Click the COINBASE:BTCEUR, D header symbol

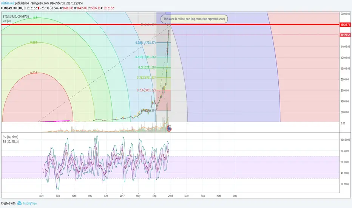(13, 8)
